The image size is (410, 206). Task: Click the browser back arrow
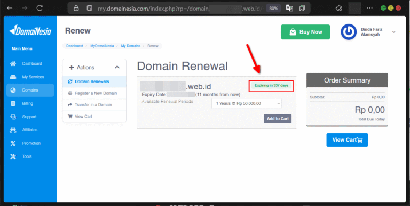point(10,8)
